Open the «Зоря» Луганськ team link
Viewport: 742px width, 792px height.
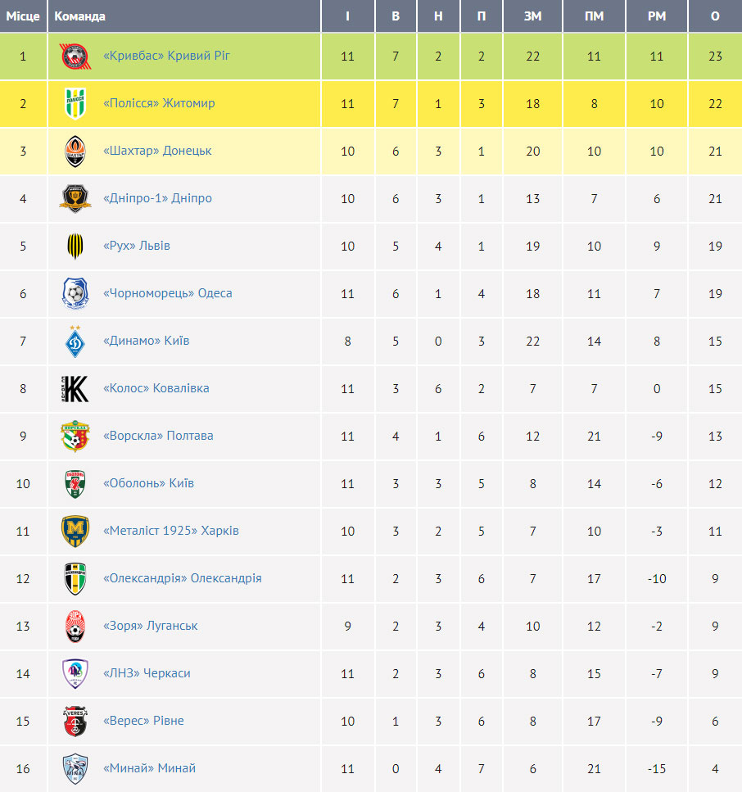pyautogui.click(x=151, y=626)
